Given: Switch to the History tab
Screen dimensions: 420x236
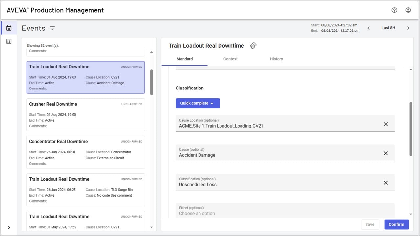Looking at the screenshot, I should tap(276, 59).
